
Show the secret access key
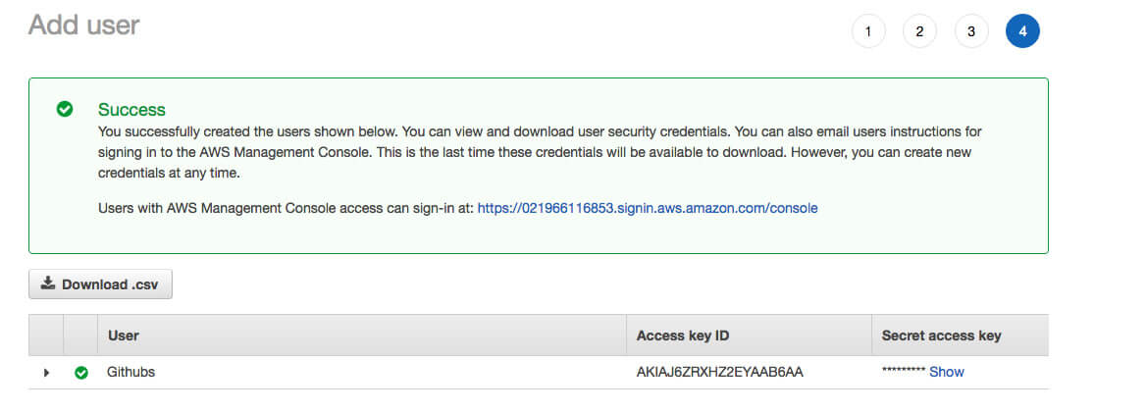[x=947, y=372]
